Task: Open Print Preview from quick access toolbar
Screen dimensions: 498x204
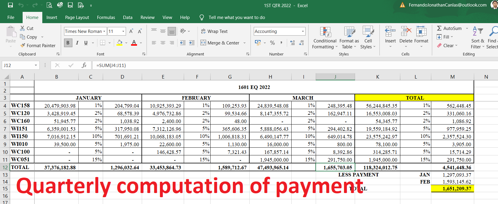Action: click(49, 5)
